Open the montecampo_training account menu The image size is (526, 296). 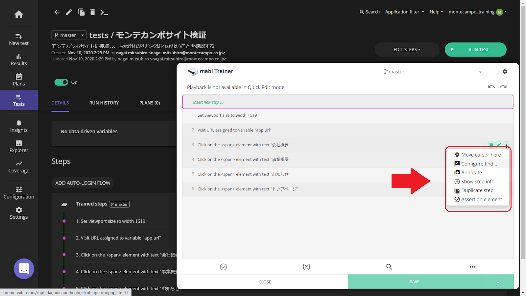tap(478, 12)
